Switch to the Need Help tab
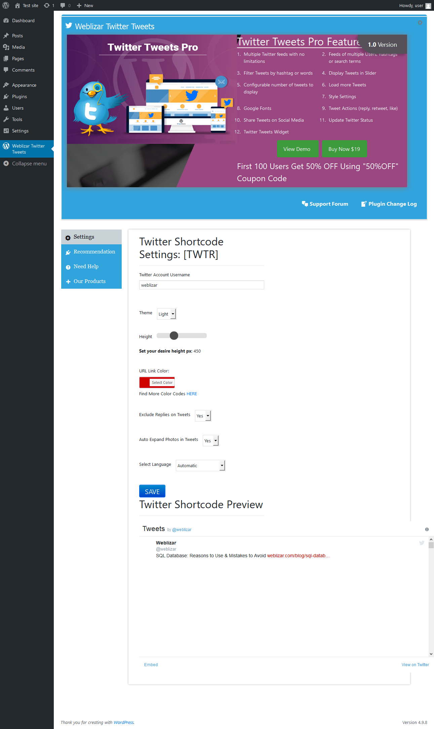434x729 pixels. pyautogui.click(x=91, y=267)
